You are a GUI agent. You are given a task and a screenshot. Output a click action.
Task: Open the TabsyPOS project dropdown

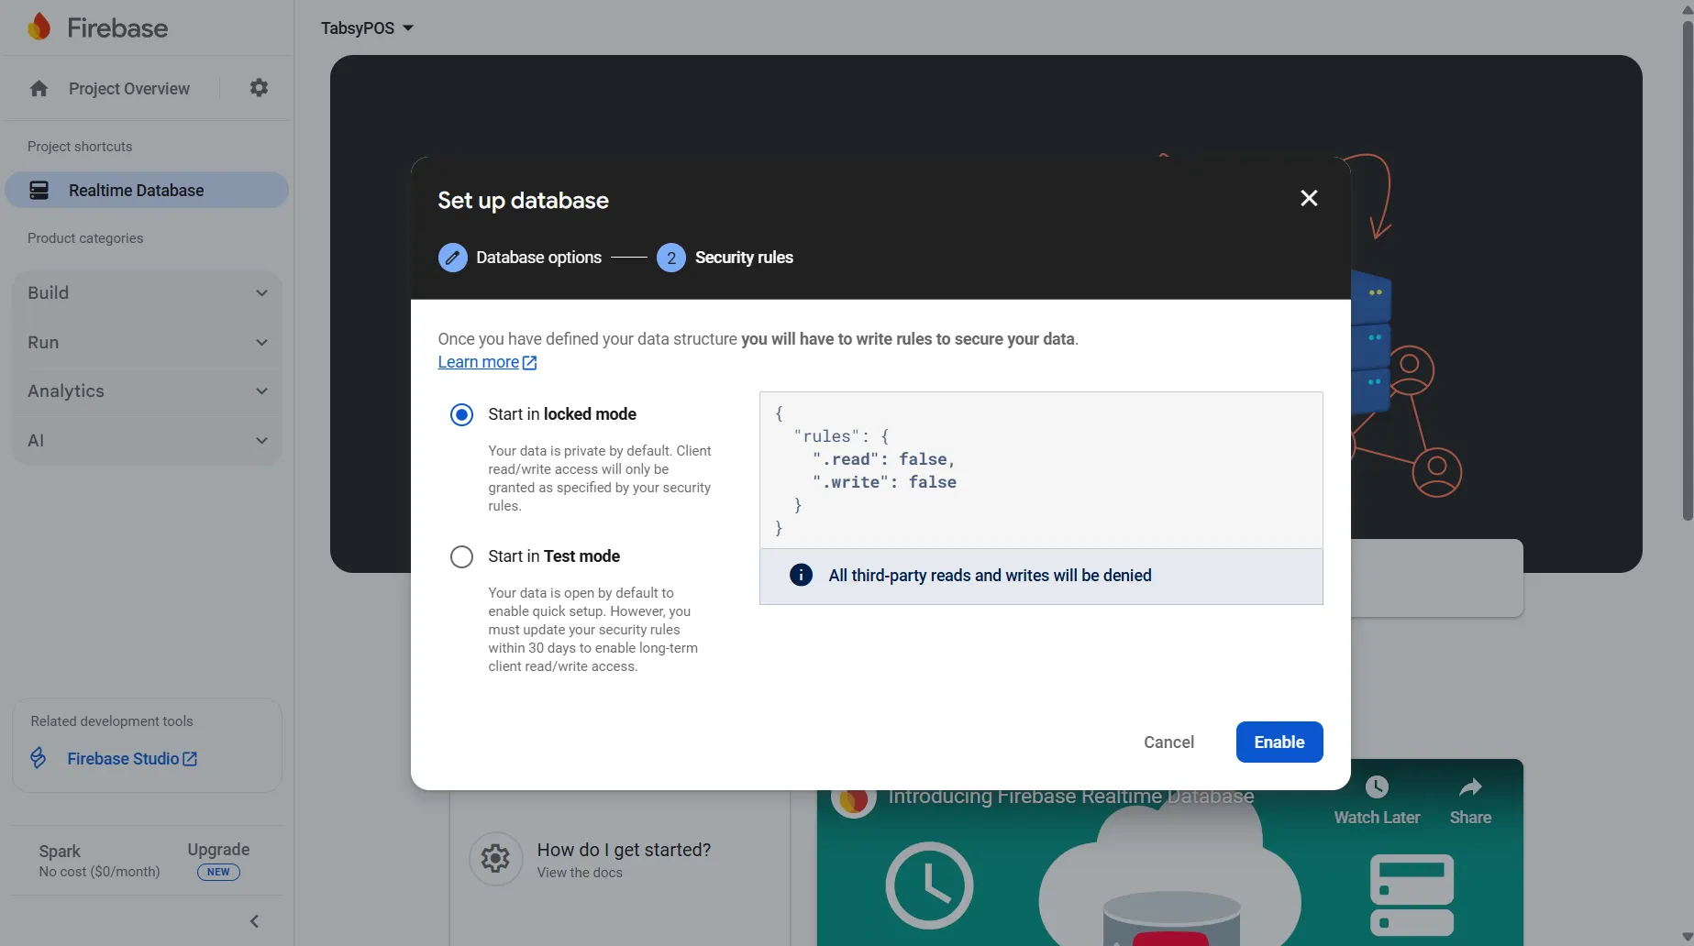pyautogui.click(x=367, y=28)
